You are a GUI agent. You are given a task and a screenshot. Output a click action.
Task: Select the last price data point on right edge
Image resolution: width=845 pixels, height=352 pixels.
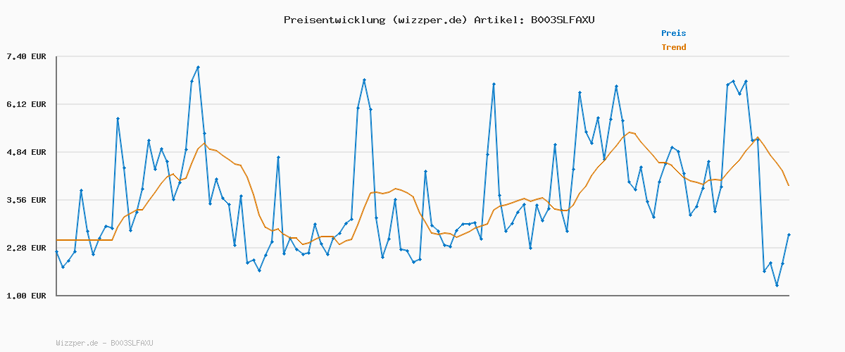click(789, 234)
